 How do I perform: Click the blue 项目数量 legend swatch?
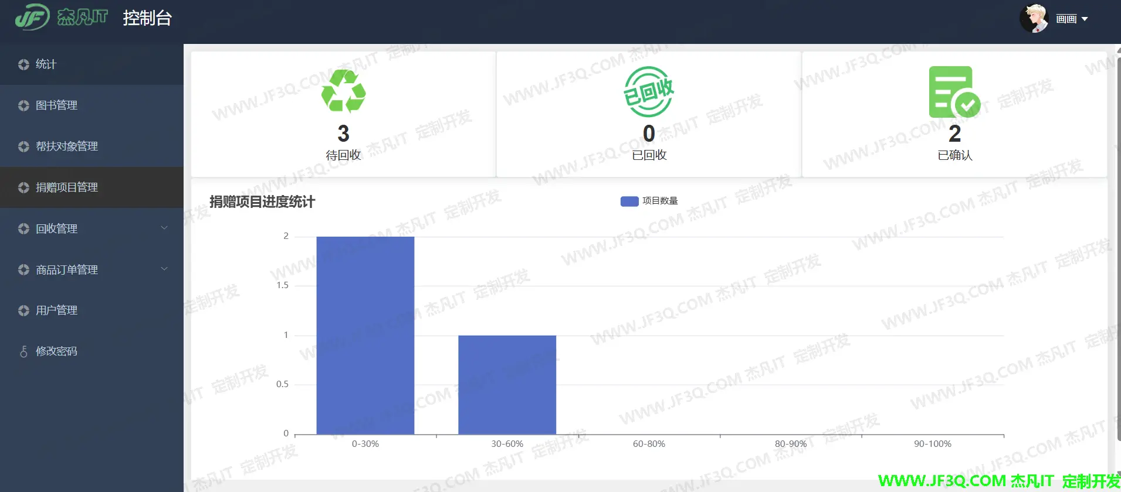pos(629,201)
